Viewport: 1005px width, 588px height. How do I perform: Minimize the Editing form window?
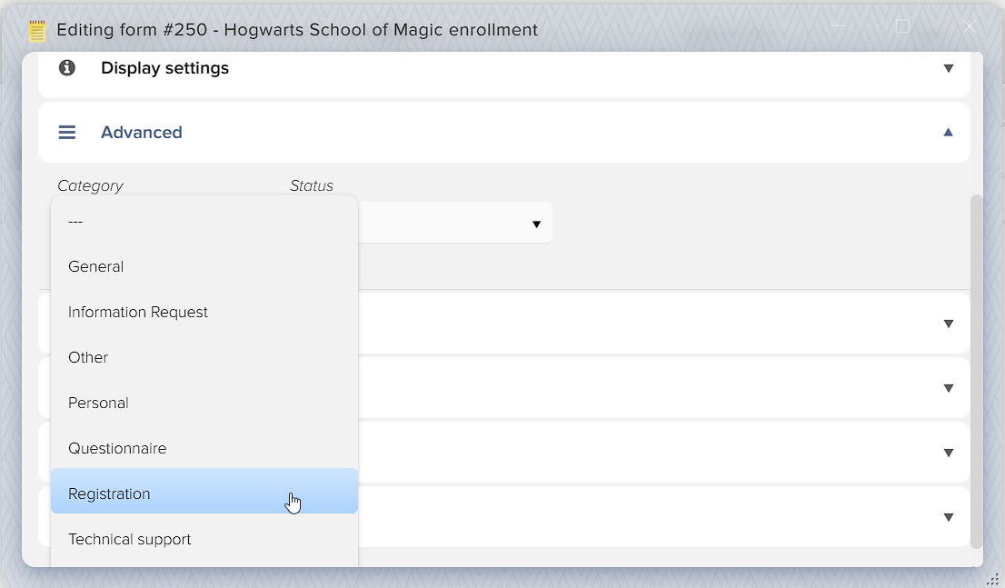click(x=838, y=26)
